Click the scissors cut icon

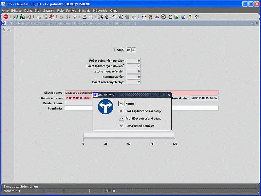pyautogui.click(x=100, y=17)
